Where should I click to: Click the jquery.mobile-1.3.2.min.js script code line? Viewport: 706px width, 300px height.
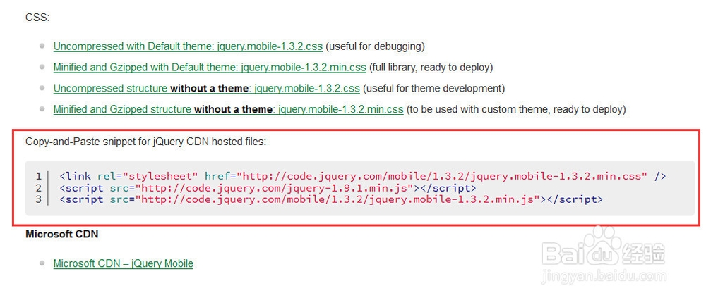coord(331,199)
